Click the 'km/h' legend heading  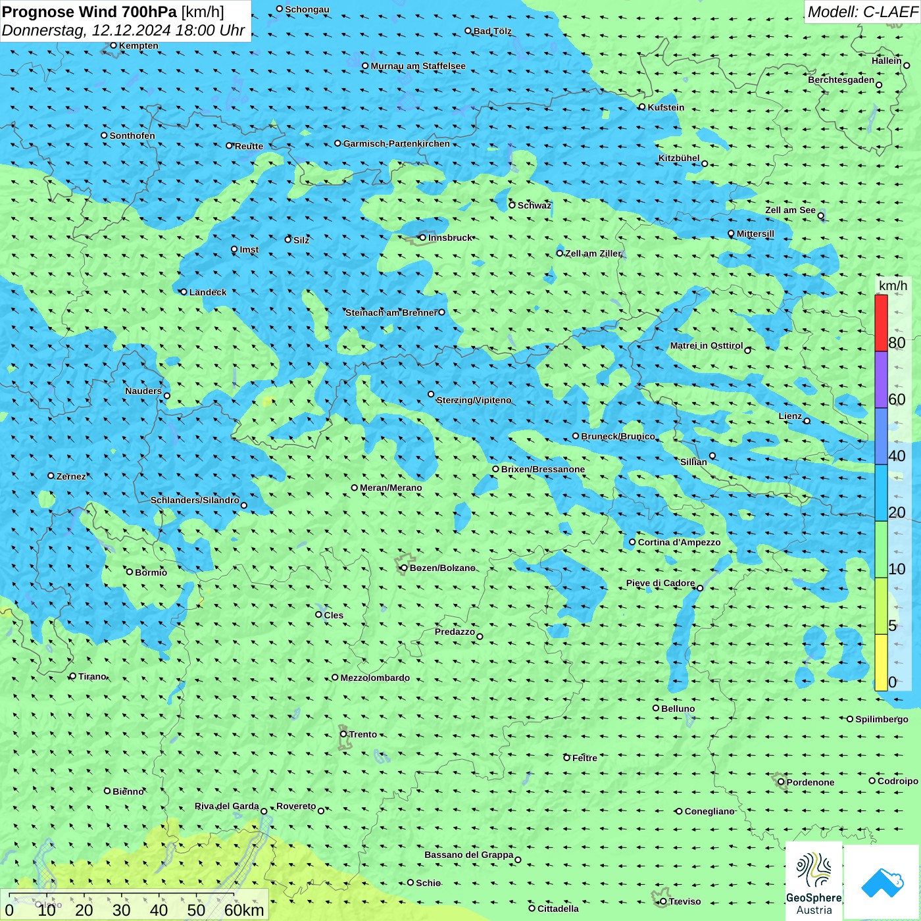click(x=893, y=286)
